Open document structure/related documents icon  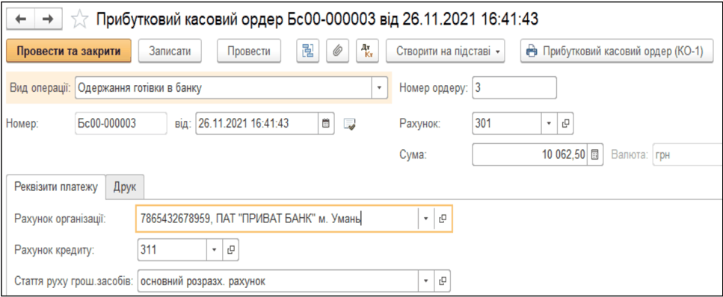[x=307, y=51]
